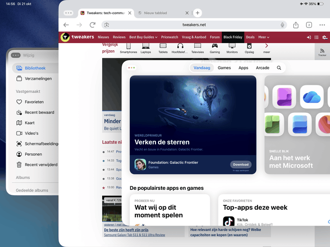Image resolution: width=330 pixels, height=247 pixels.
Task: Select the Smartphones category icon
Action: [128, 48]
